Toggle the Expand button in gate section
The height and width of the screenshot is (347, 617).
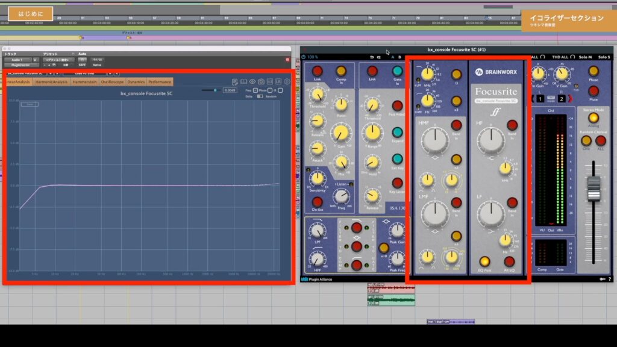tap(398, 132)
